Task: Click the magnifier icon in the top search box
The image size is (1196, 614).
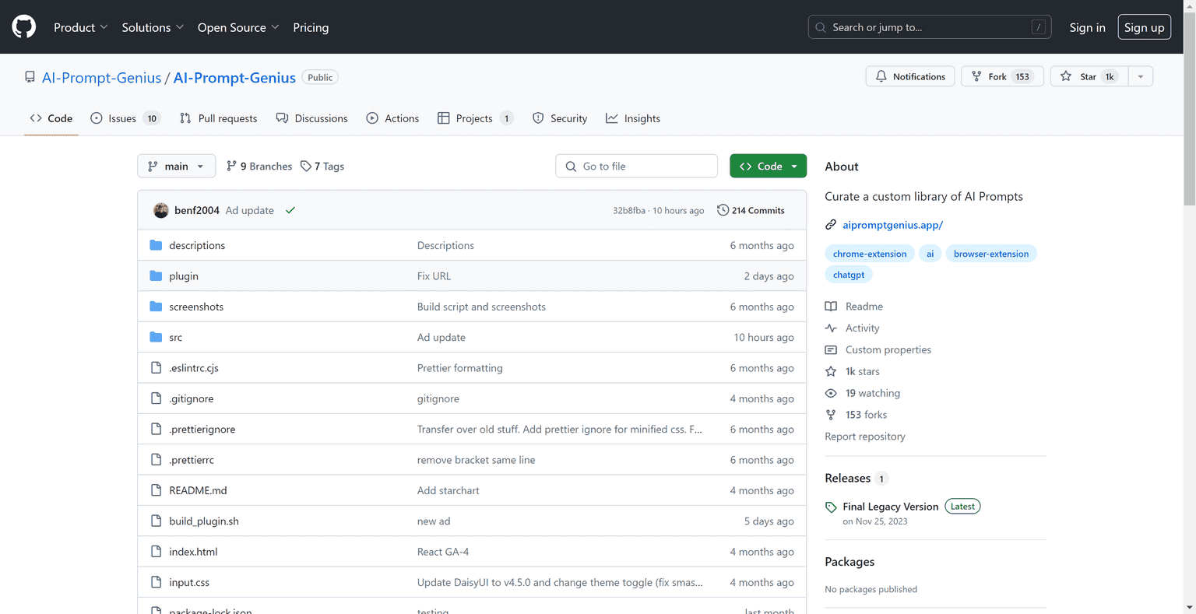Action: (x=821, y=27)
